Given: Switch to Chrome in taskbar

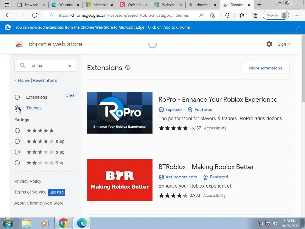Looking at the screenshot, I should 63,223.
